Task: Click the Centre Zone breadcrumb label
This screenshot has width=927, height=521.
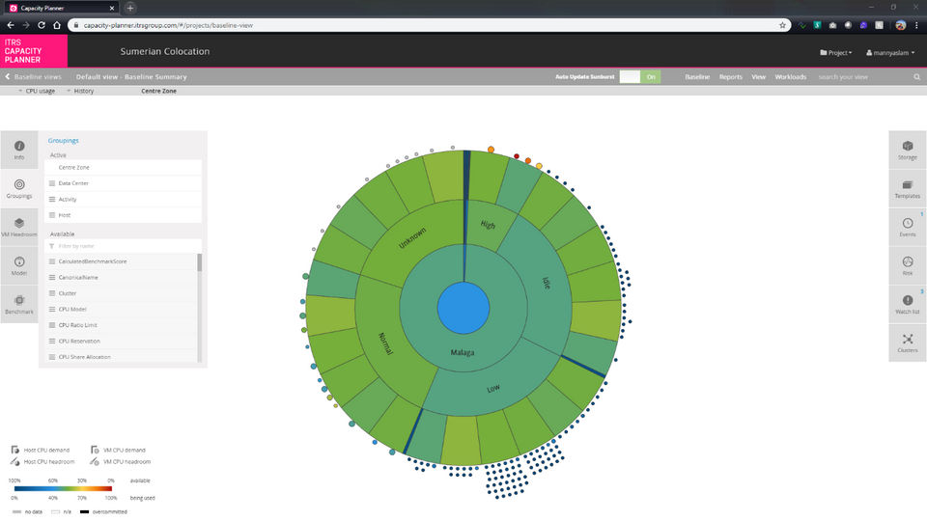Action: pos(158,91)
